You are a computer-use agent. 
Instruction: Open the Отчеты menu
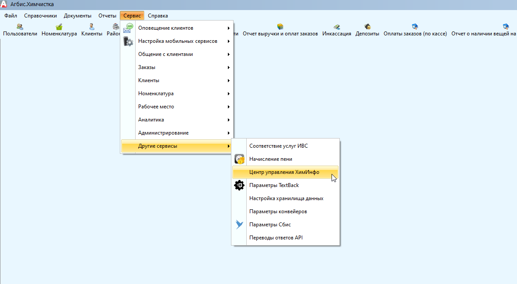point(107,16)
